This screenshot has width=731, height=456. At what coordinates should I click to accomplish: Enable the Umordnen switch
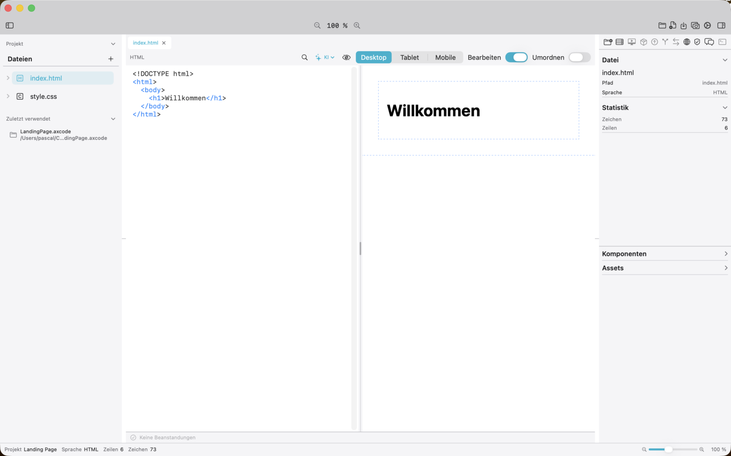579,57
